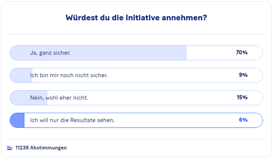Image resolution: width=272 pixels, height=160 pixels.
Task: Click the dark blue fill of the selected bar
Action: 17,120
